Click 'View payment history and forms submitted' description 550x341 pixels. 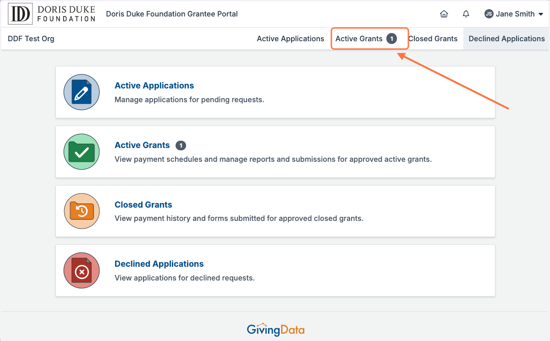[239, 218]
